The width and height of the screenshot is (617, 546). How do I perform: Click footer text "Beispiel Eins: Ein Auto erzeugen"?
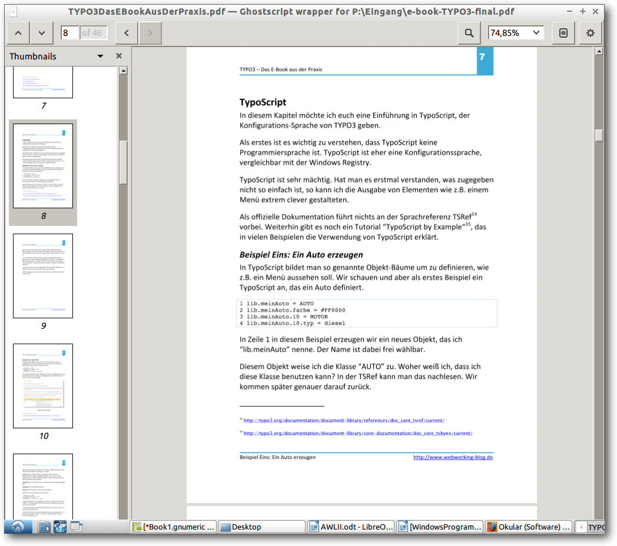(x=277, y=457)
